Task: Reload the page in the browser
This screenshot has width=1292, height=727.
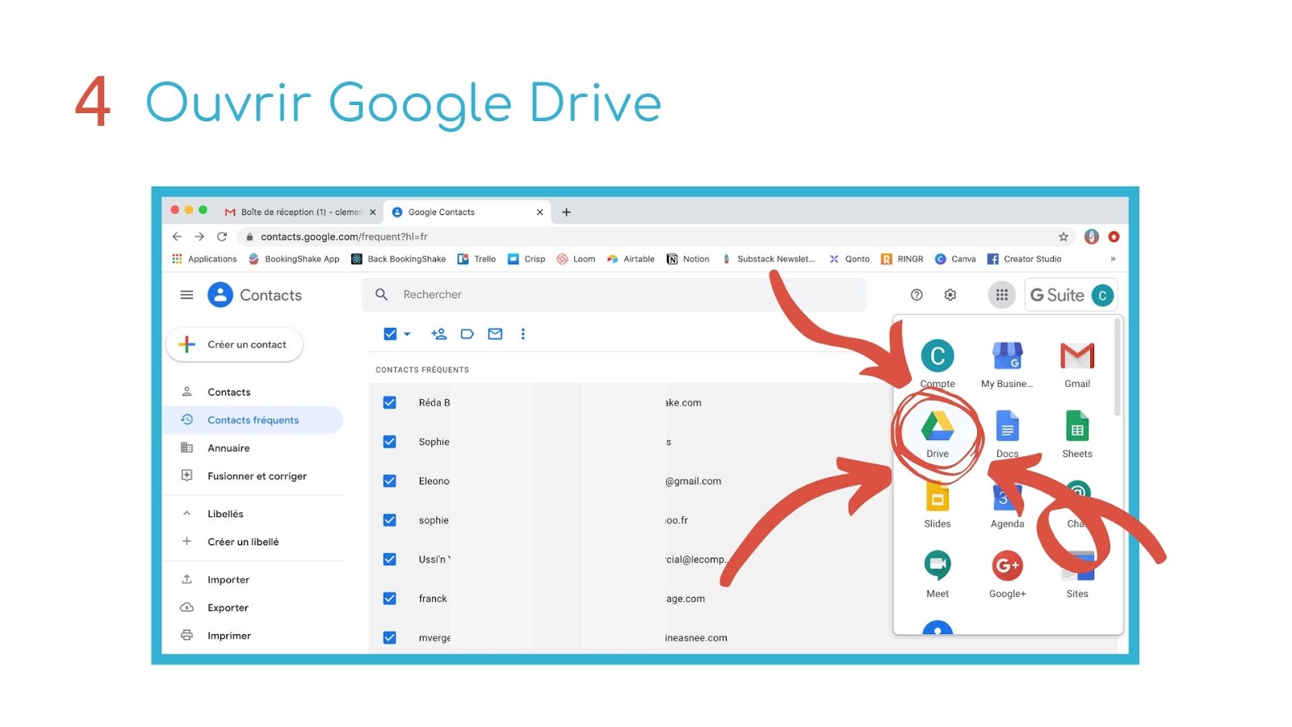Action: (222, 237)
